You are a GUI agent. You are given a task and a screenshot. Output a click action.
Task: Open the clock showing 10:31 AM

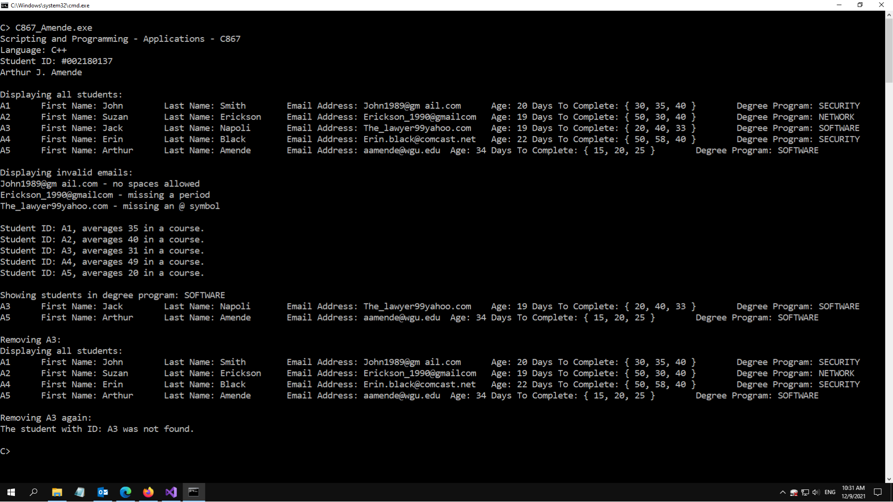[x=853, y=492]
